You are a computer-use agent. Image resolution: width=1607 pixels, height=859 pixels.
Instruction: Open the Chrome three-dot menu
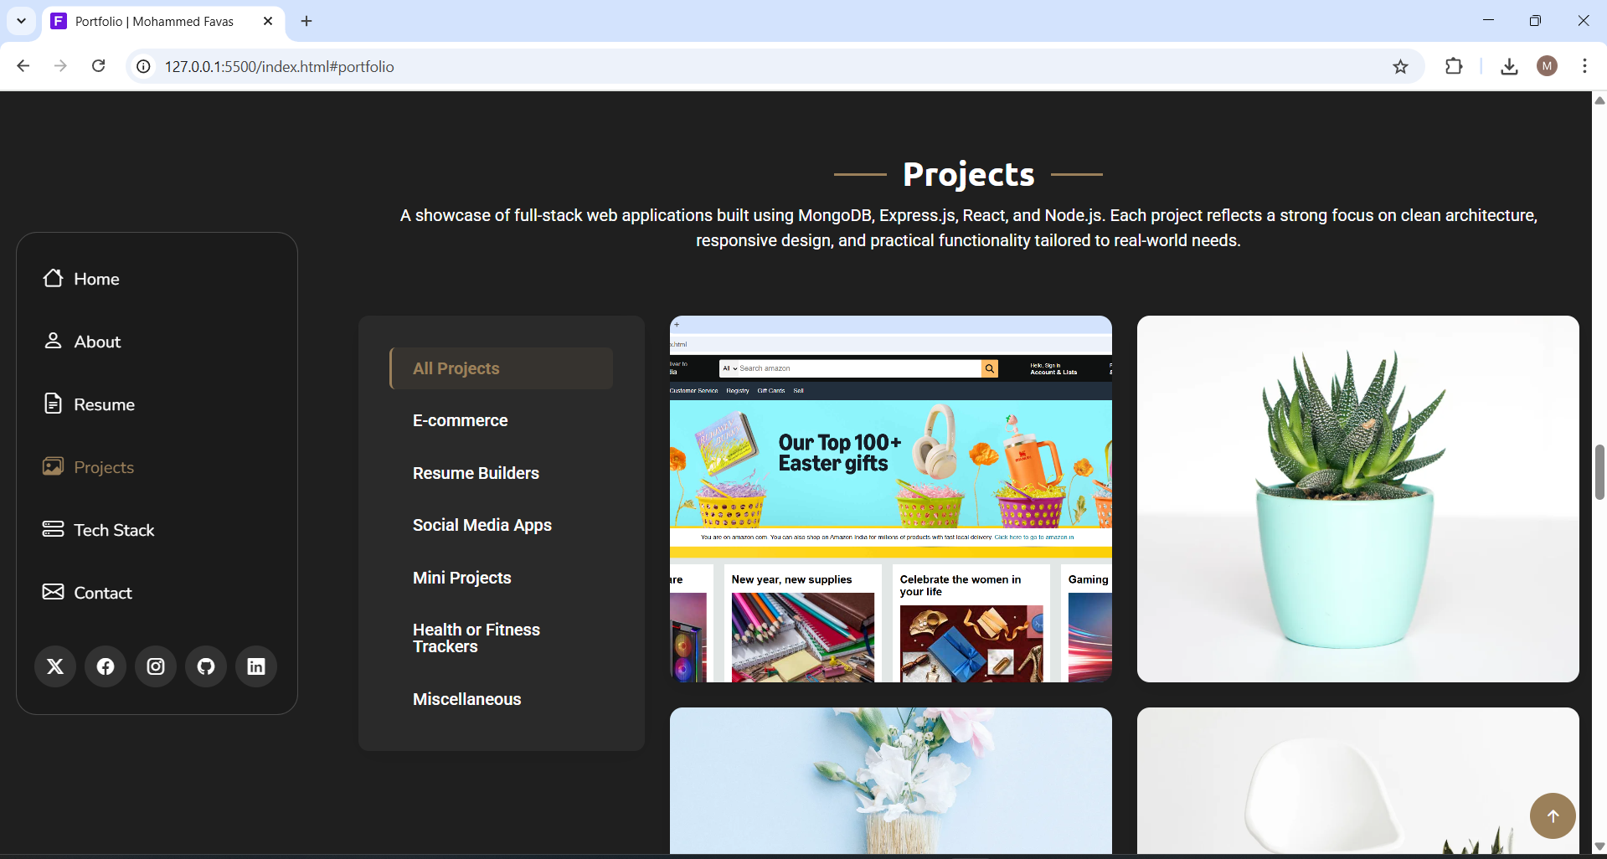[1584, 66]
